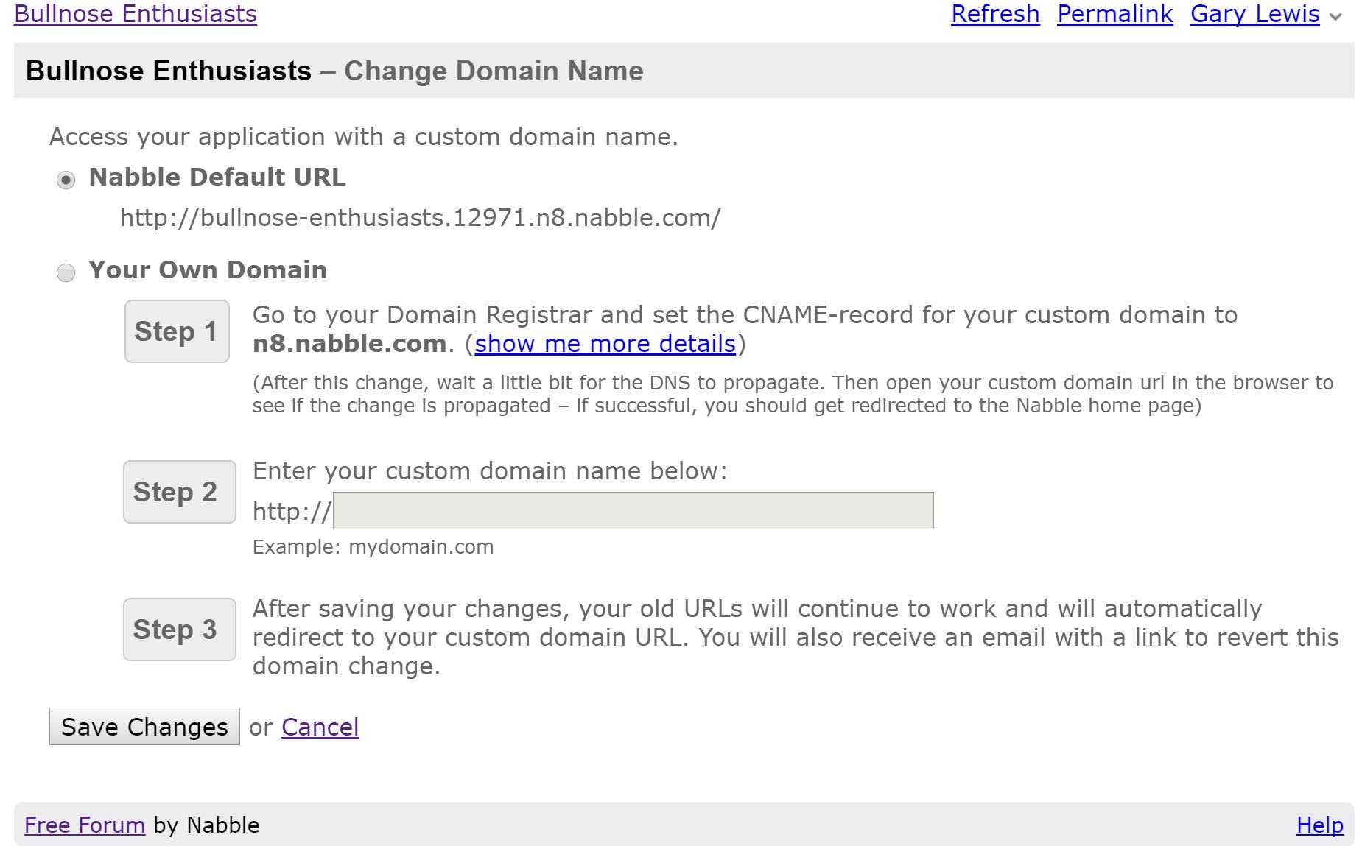Open the Free Forum footer link
1362x846 pixels.
coord(85,825)
